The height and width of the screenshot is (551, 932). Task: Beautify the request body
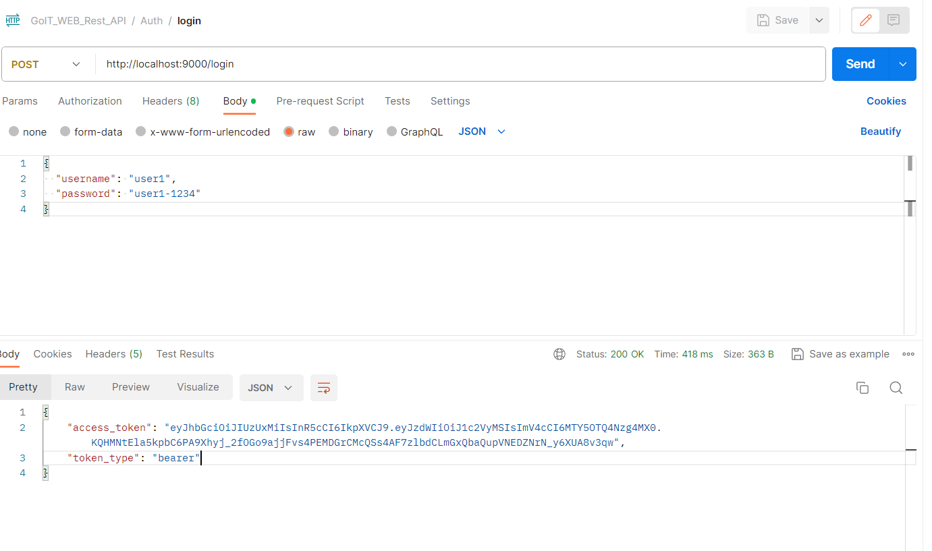click(881, 132)
